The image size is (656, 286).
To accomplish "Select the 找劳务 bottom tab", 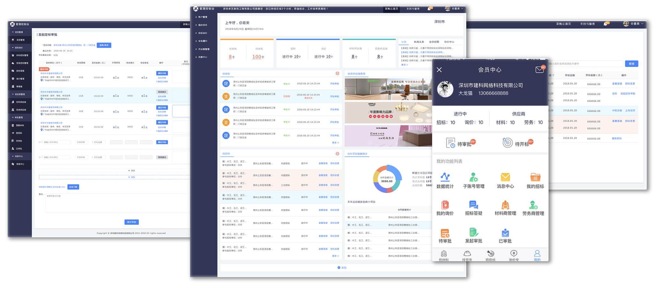I will coord(467,255).
